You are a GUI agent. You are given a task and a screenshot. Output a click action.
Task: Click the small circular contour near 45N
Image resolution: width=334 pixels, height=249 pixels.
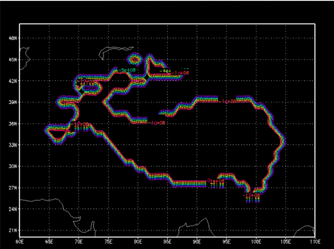coord(136,58)
